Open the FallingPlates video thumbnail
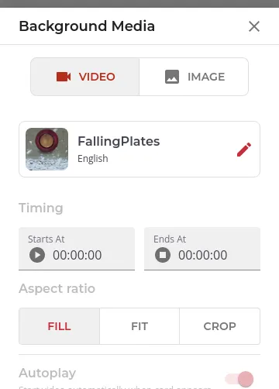This screenshot has height=389, width=279. (x=46, y=149)
